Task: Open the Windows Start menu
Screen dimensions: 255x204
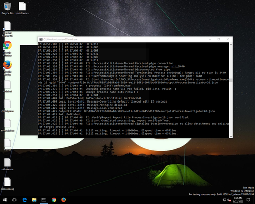Action: click(x=5, y=200)
